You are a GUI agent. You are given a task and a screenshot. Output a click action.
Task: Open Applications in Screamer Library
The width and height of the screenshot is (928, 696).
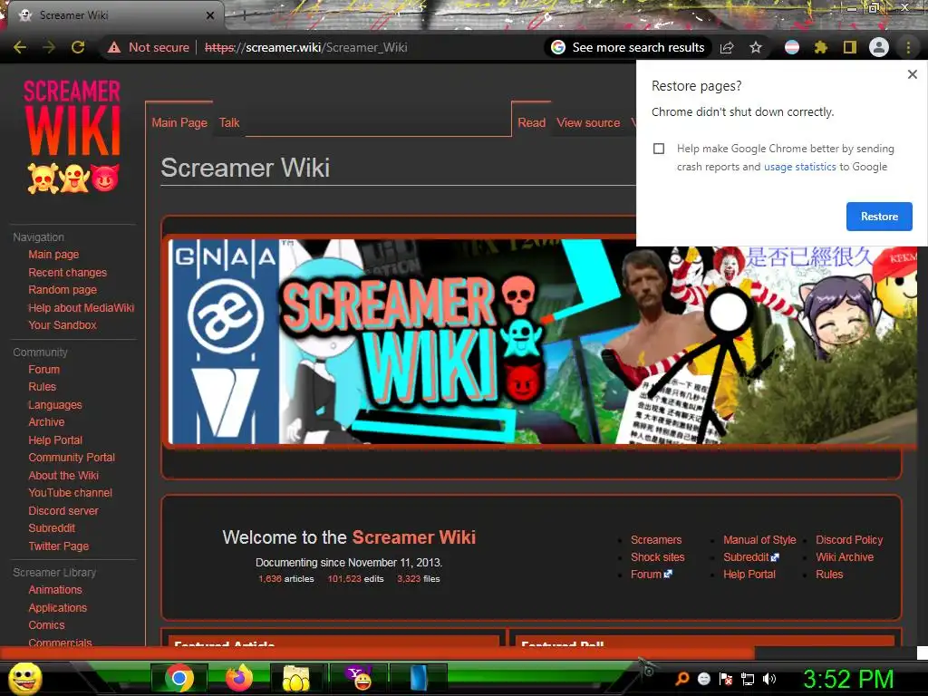point(57,608)
